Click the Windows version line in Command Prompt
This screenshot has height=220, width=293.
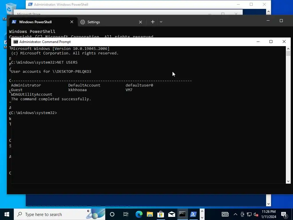[x=60, y=49]
